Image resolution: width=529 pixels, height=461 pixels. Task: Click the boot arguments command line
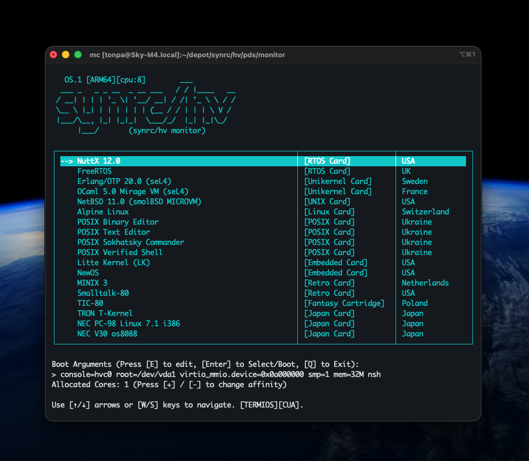click(216, 374)
